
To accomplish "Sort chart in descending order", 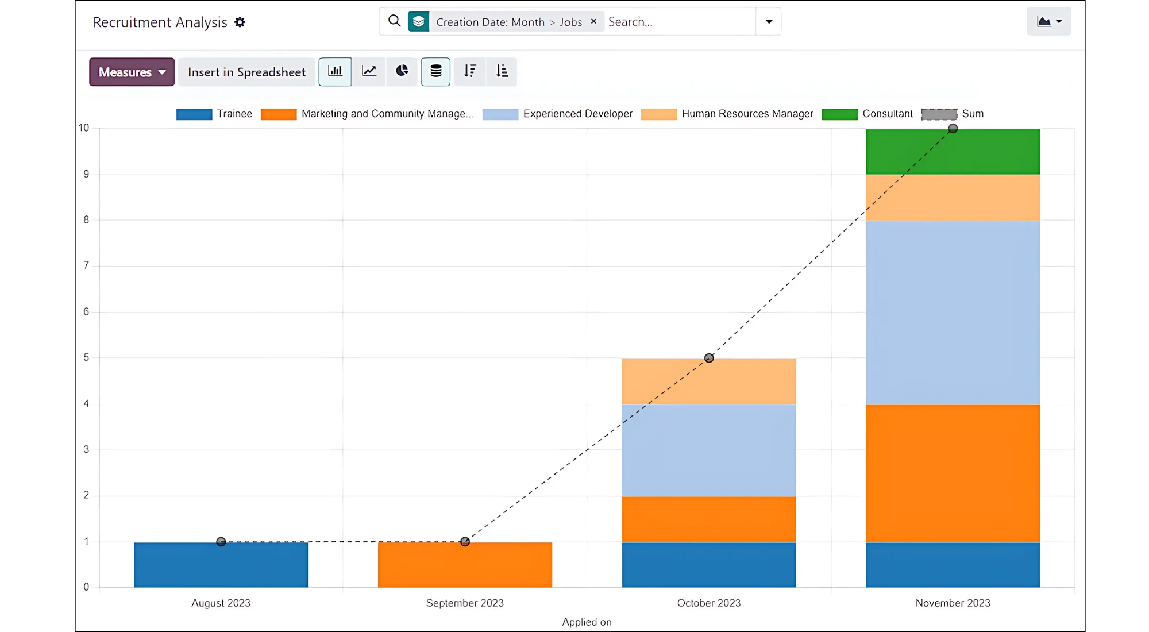I will [x=470, y=71].
